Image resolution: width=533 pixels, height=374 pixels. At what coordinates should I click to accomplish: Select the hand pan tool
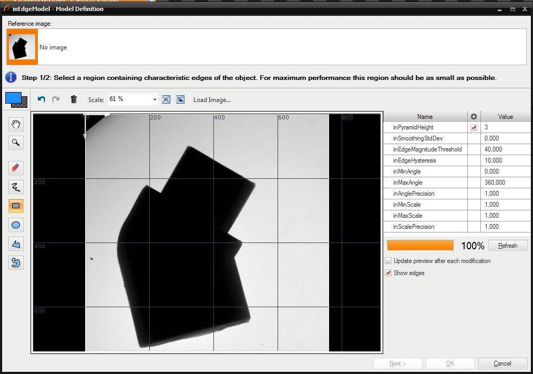(16, 124)
